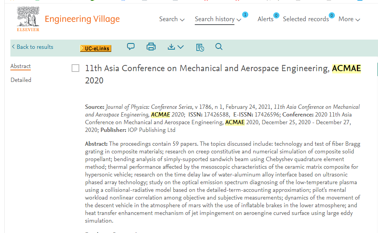378x233 pixels.
Task: Print this record using the printer icon
Action: [x=151, y=47]
